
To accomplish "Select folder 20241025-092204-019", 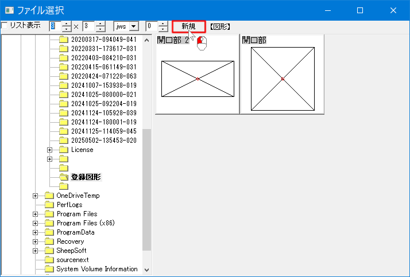I will click(104, 104).
